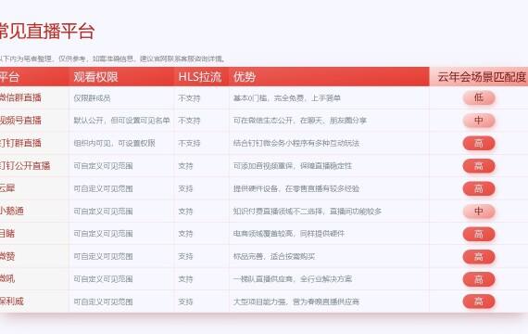This screenshot has height=334, width=528.
Task: Select advantage text 结合钉钉微会务小程序有多种互动玩法
Action: [x=296, y=143]
